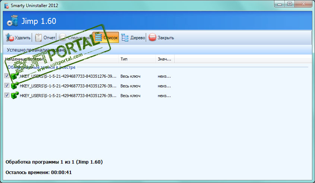Maximize the Smarty Uninstaller window

[x=290, y=4]
